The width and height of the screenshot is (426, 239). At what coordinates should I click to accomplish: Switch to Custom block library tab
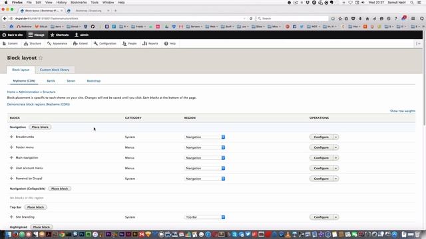[55, 70]
